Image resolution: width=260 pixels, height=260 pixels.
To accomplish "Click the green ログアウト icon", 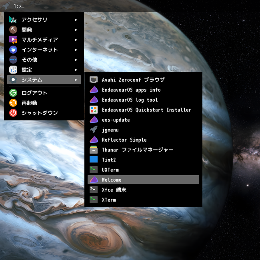I will pyautogui.click(x=13, y=93).
